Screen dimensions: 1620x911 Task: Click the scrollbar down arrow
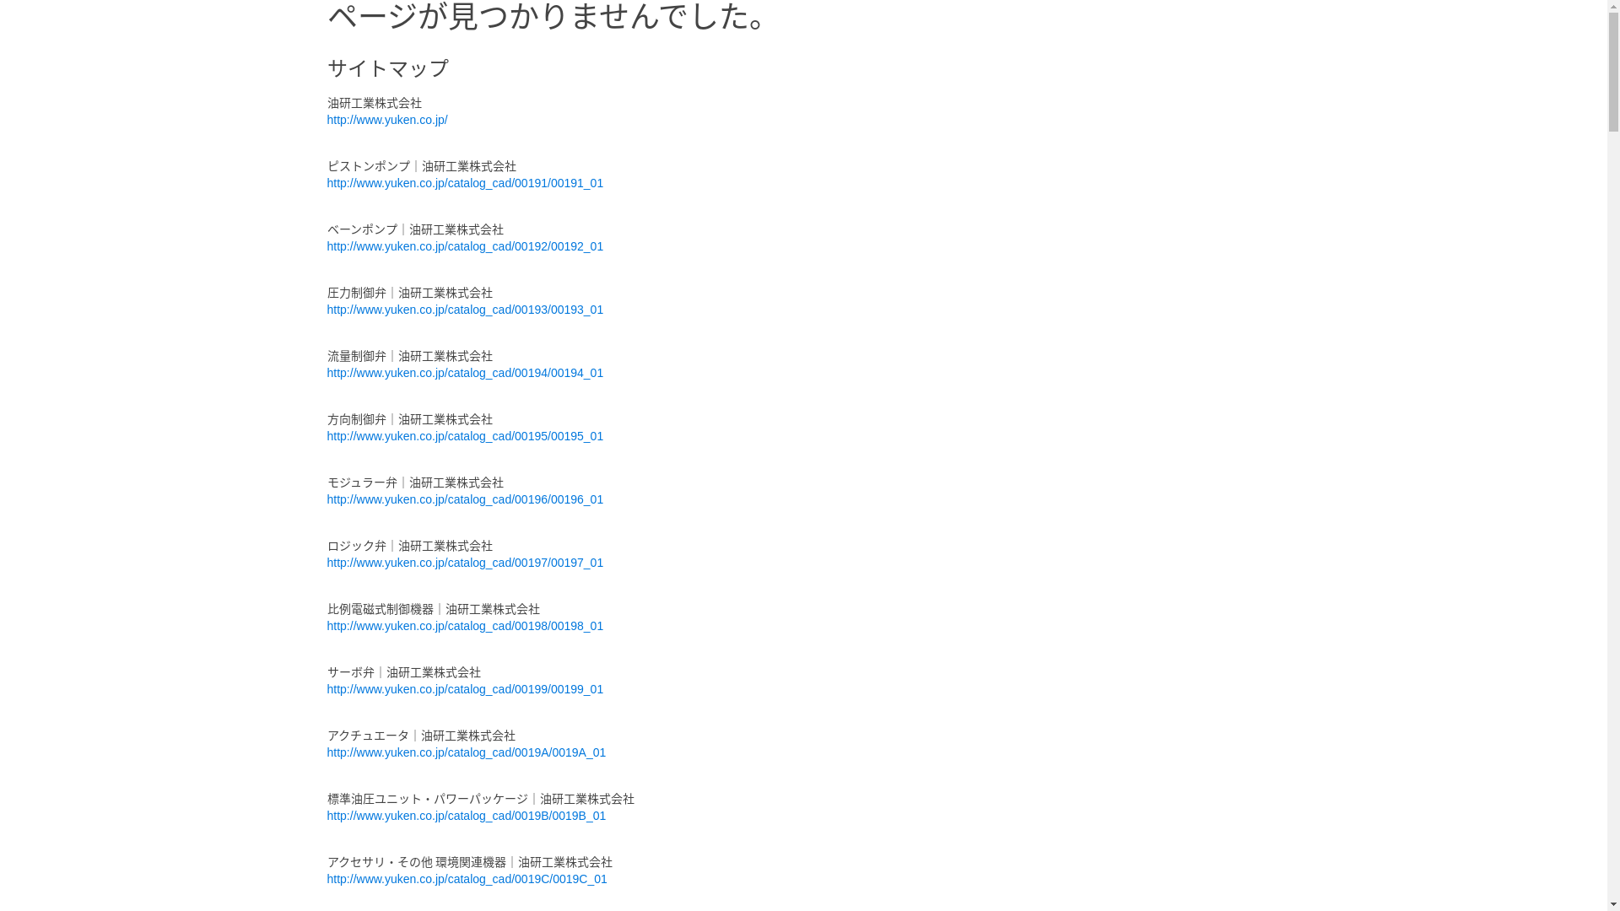point(1613,904)
